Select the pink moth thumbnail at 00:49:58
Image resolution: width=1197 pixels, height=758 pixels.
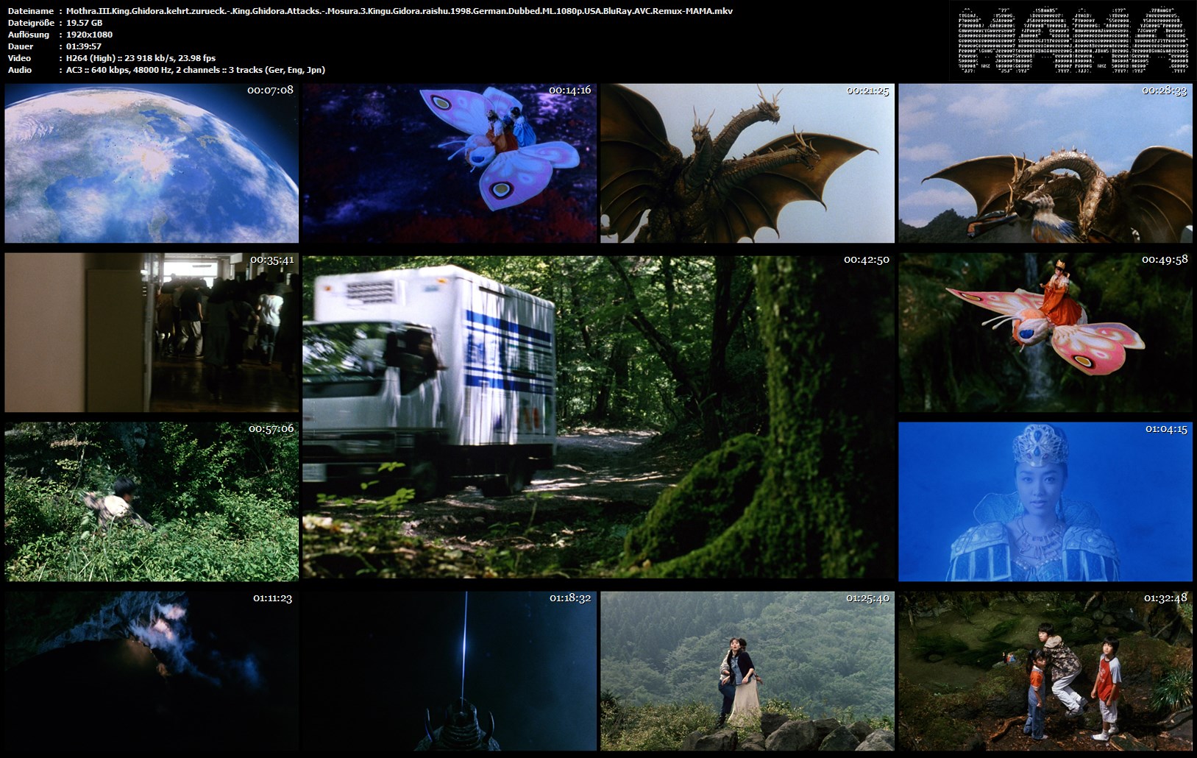1045,333
